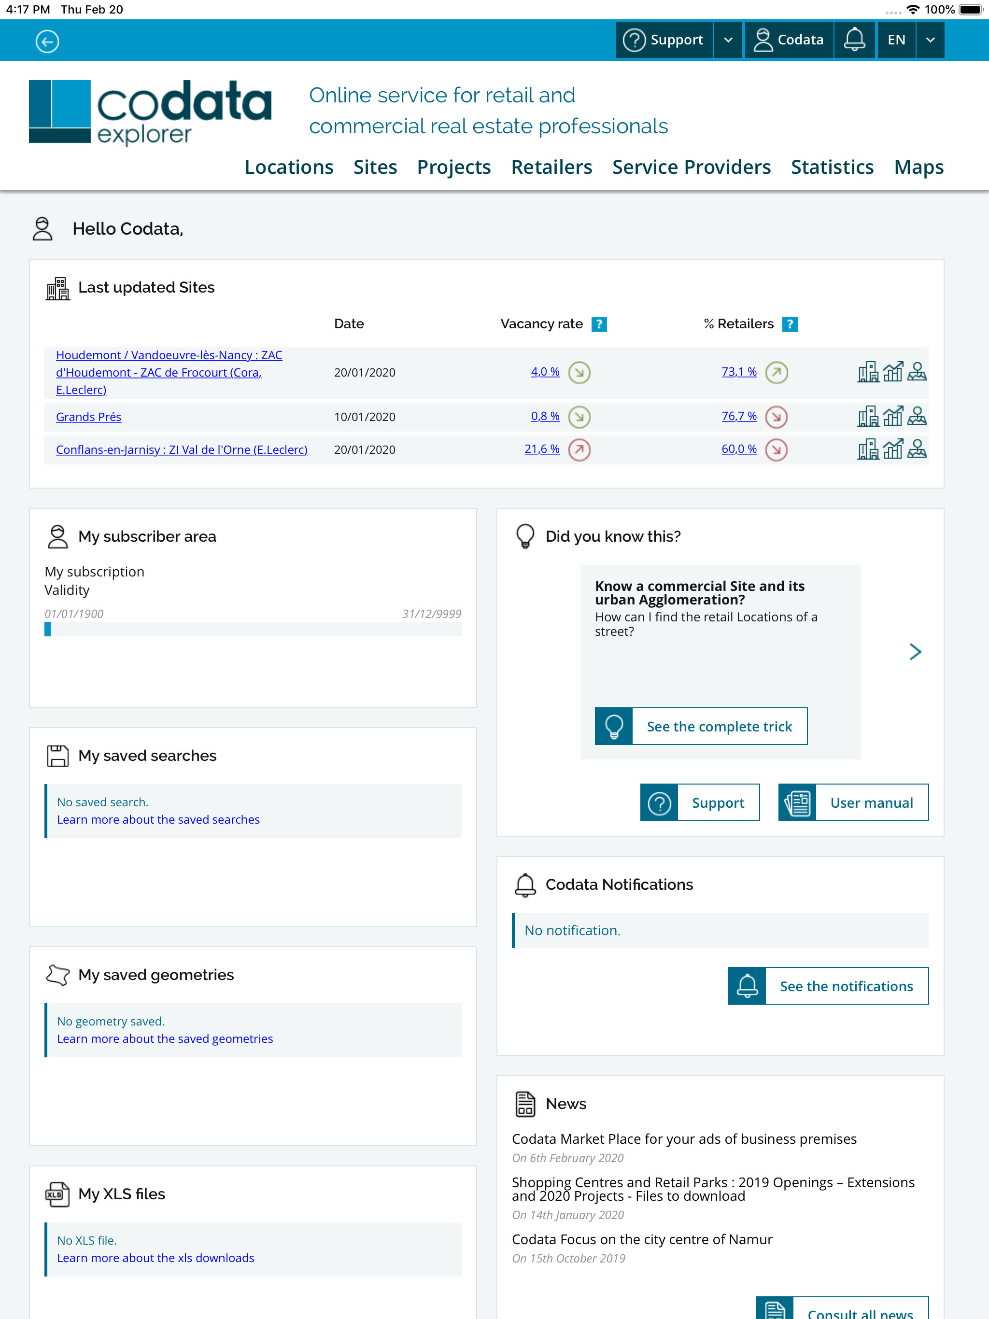Screen dimensions: 989x1319
Task: Open the buildings icon for Conflans-en-Jarnisy row
Action: coord(868,449)
